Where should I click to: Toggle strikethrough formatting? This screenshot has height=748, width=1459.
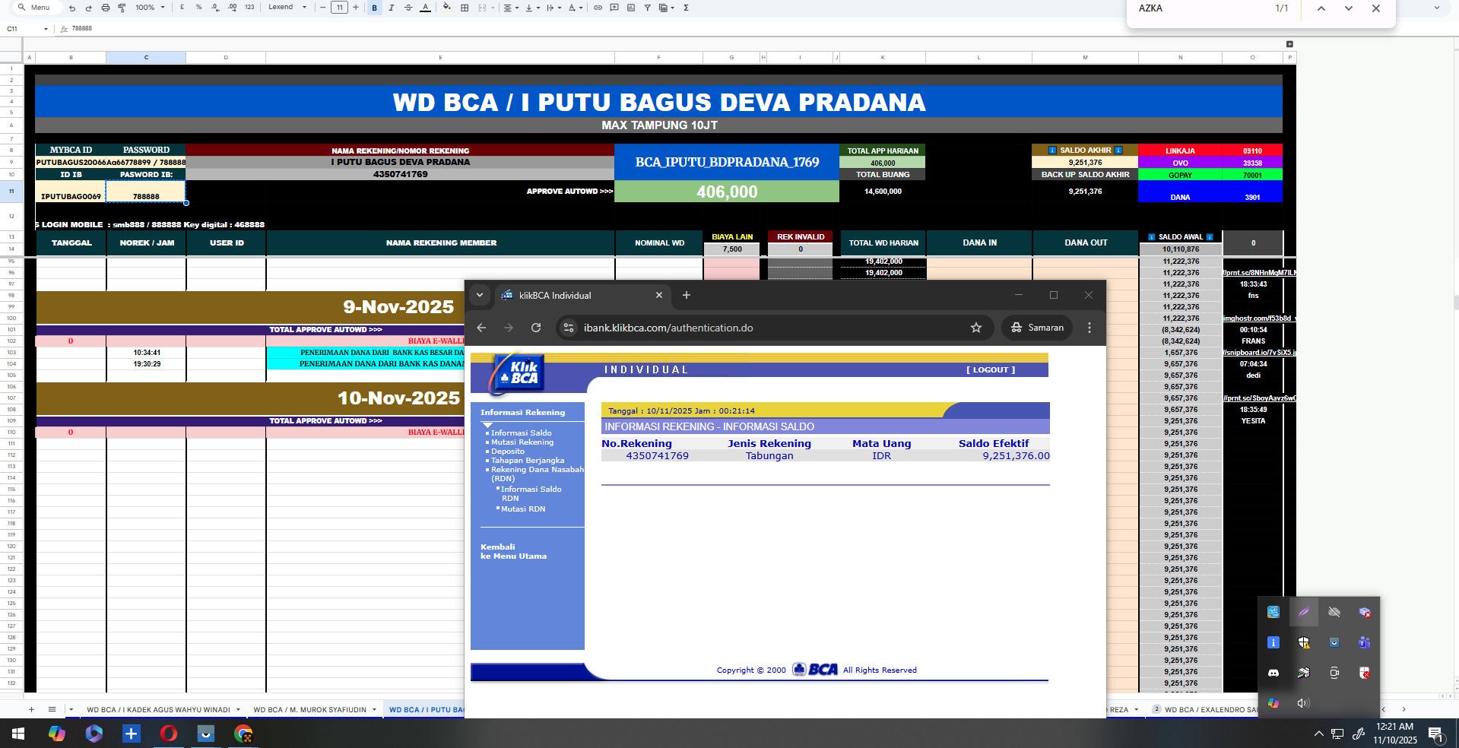408,8
